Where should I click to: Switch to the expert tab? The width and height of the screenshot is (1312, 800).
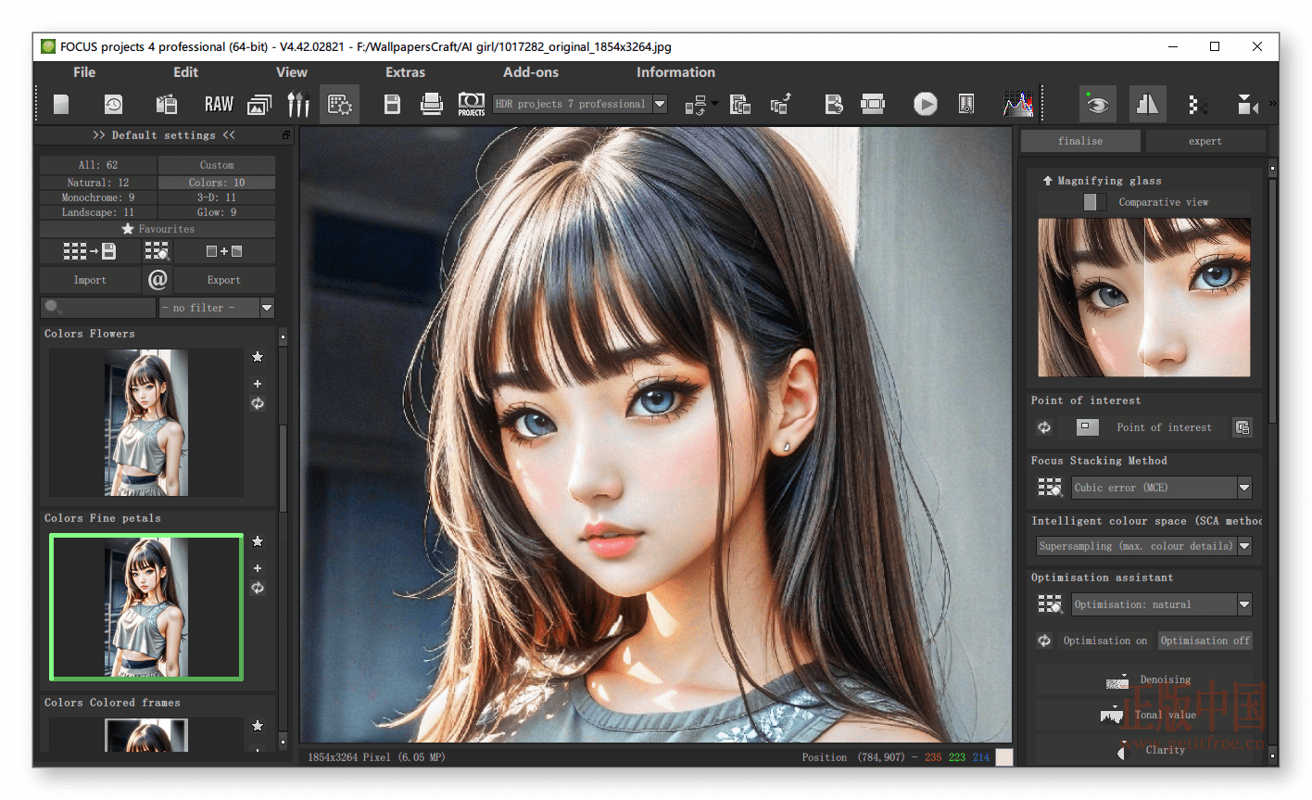(1205, 141)
